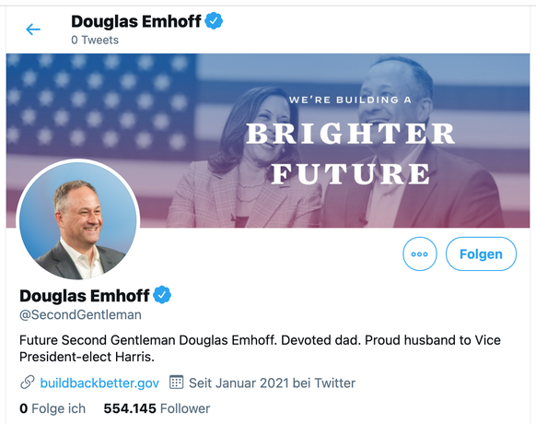View the 0 Folge ich list
This screenshot has height=424, width=536.
coord(52,408)
